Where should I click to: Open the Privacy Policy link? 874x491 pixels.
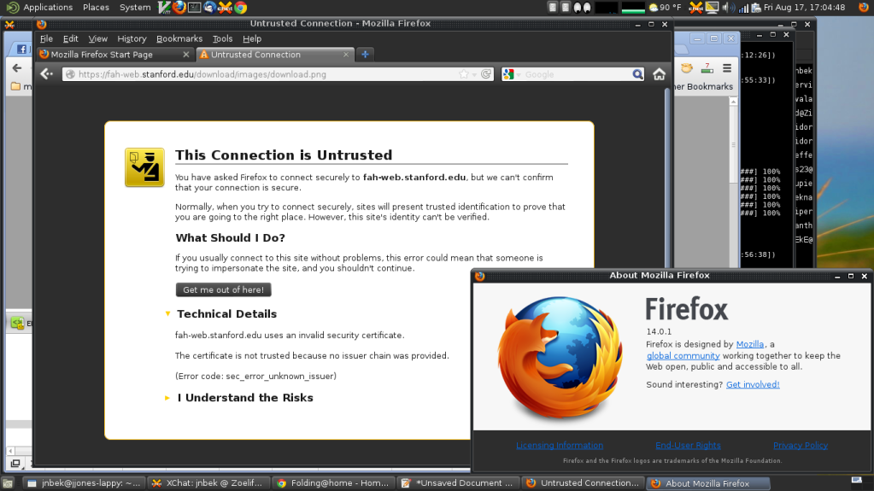point(800,445)
